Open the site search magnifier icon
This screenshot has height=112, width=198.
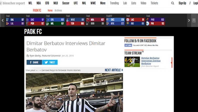click(x=172, y=3)
